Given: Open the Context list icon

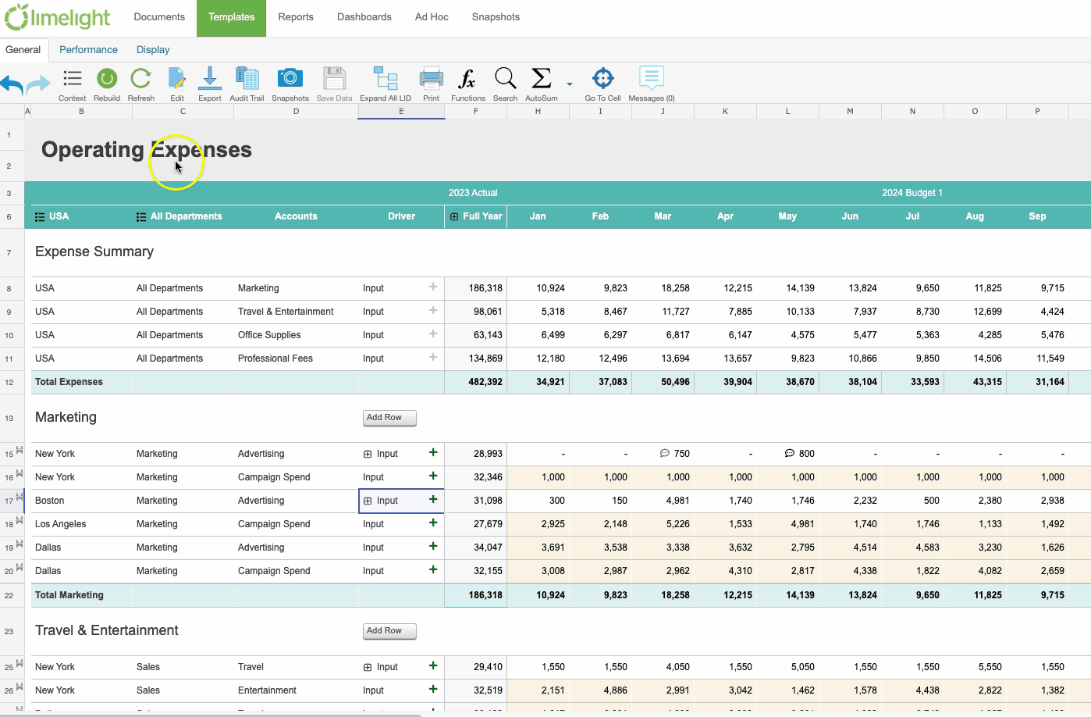Looking at the screenshot, I should click(72, 79).
